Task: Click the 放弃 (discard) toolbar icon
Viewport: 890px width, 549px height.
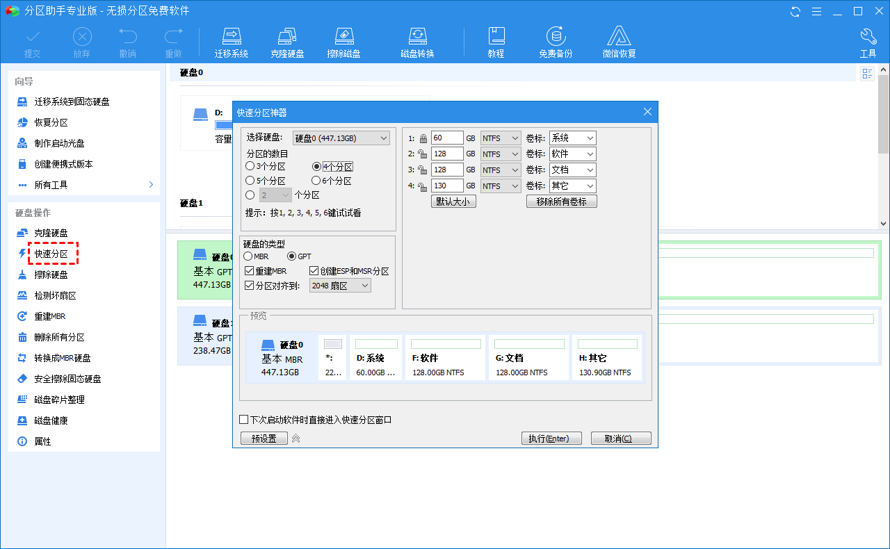Action: (82, 43)
